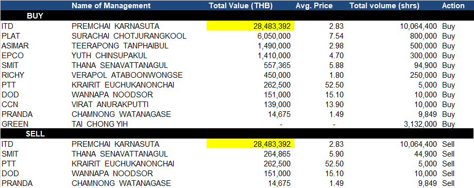Select the BUY section heading row
Screen dimensions: 474x188
coord(237,16)
